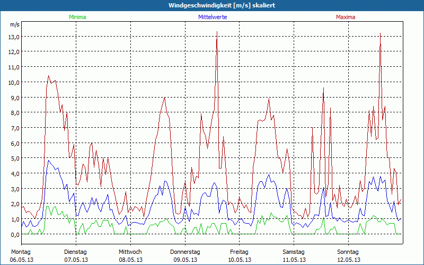Click the 08.05.13 date label

[x=130, y=260]
